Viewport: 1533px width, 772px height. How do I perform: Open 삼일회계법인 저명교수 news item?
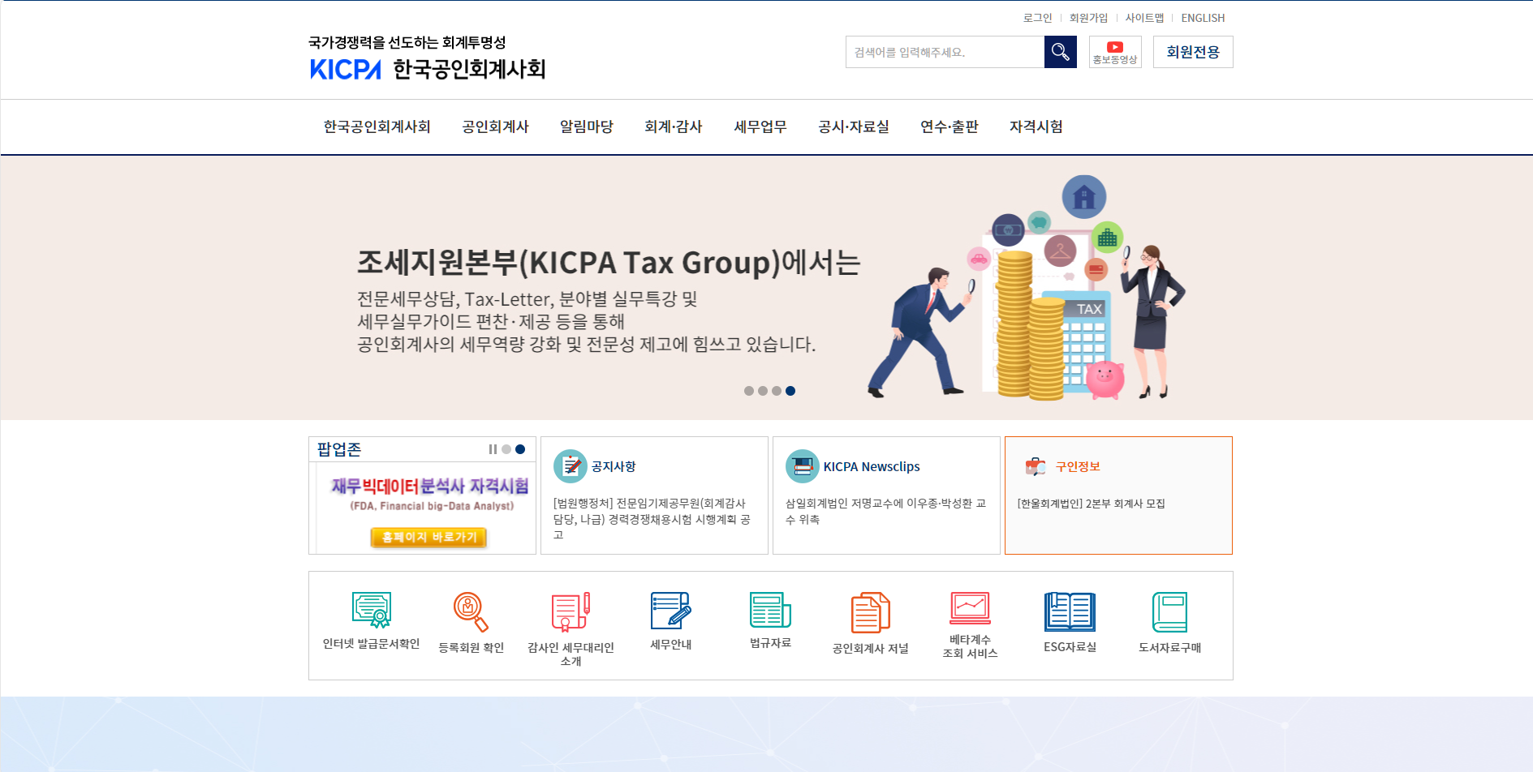pos(885,512)
